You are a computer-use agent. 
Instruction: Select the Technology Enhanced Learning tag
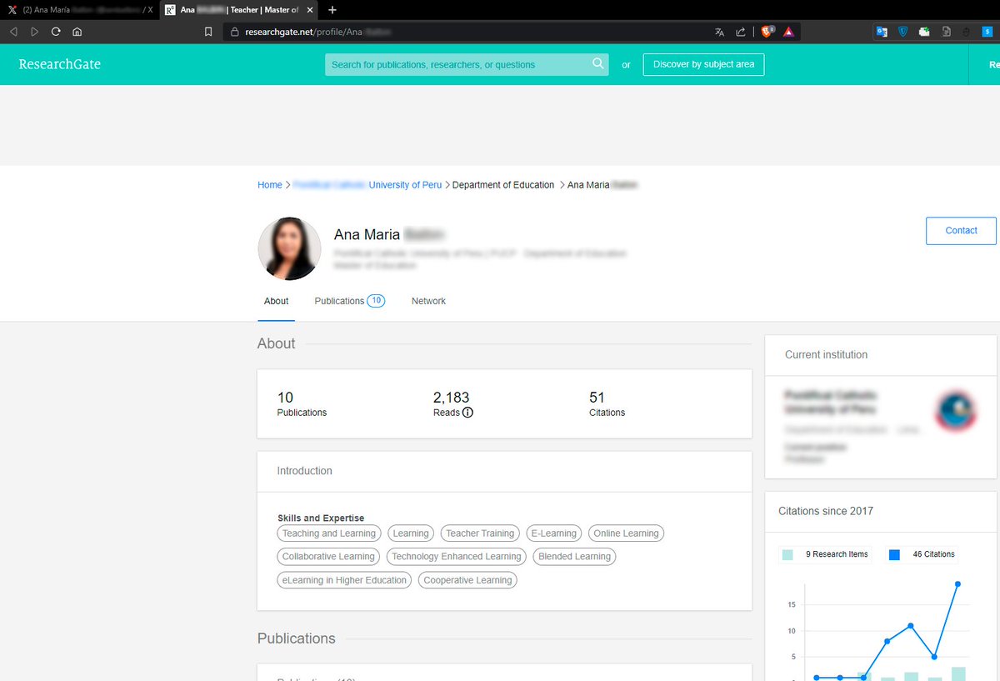[x=457, y=557]
